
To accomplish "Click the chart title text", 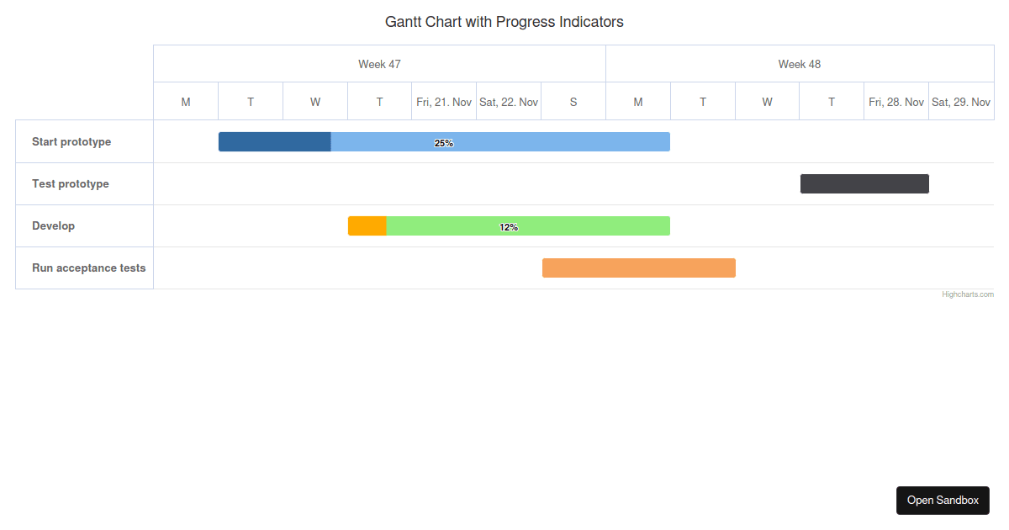I will (504, 22).
